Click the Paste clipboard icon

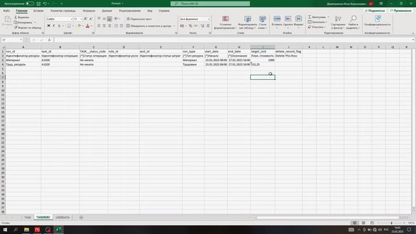(8, 19)
